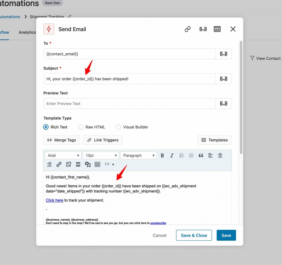Insert a Read More tag
The width and height of the screenshot is (282, 265).
pyautogui.click(x=78, y=165)
